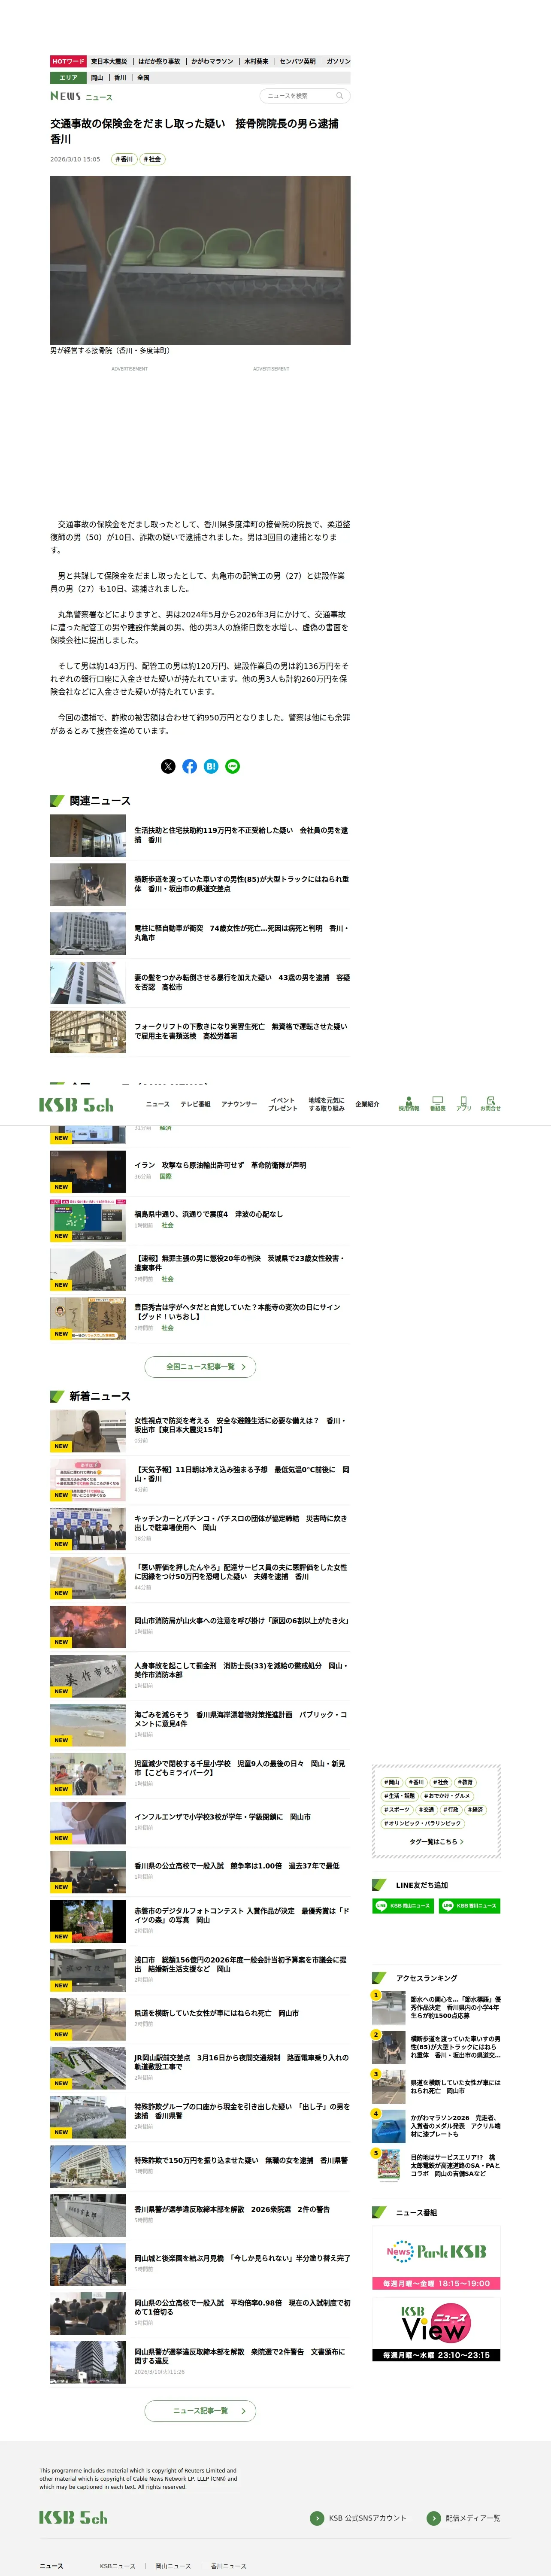
Task: Click 全国ニュース記事一覧 button
Action: click(x=200, y=1366)
